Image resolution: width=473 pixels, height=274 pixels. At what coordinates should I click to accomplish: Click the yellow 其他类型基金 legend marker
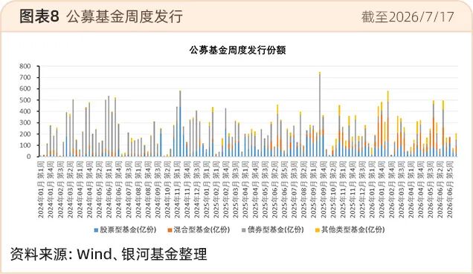tap(317, 230)
